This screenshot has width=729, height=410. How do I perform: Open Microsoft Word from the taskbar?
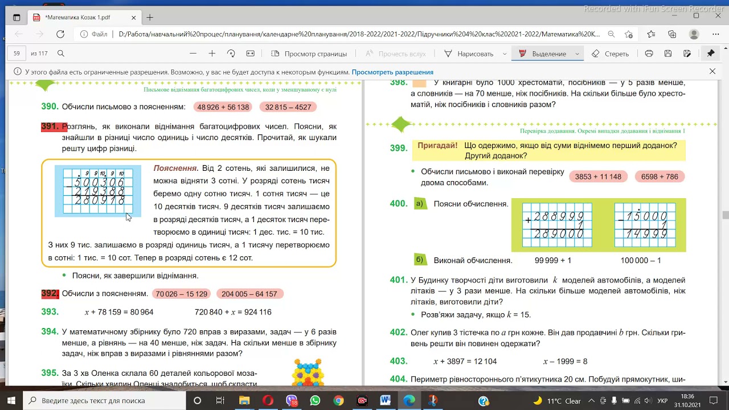[x=386, y=401]
